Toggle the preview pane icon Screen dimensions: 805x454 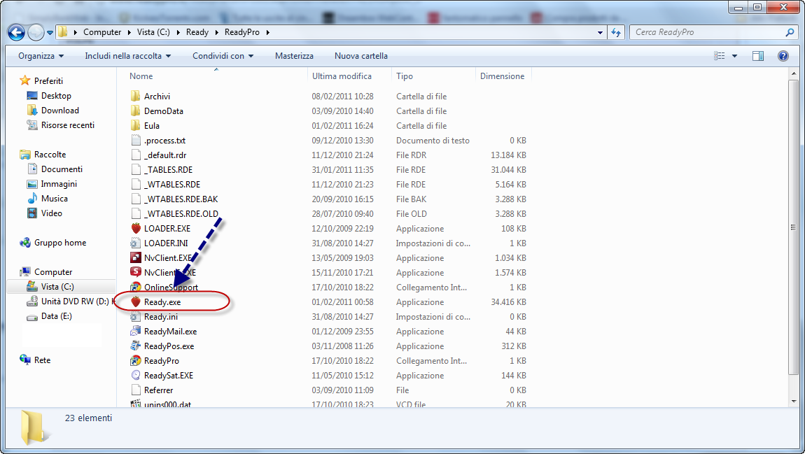pos(758,56)
